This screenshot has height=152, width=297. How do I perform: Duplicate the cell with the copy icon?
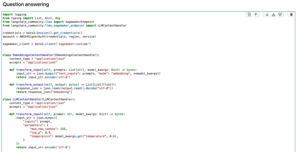tap(249, 15)
